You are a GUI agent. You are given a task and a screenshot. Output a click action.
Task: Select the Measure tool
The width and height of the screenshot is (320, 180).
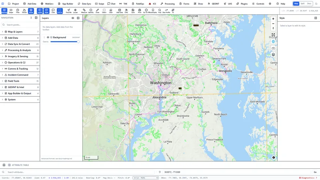click(84, 11)
